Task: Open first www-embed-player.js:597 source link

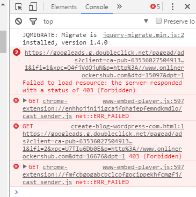Action: [x=143, y=101]
